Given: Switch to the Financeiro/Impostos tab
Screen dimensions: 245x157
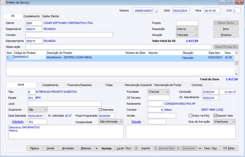Looking at the screenshot, I should (x=80, y=85).
